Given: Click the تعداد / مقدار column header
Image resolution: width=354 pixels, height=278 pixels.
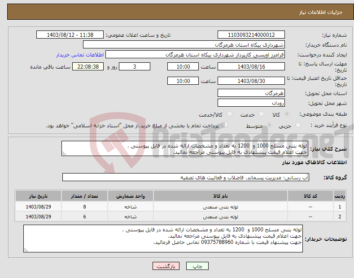Looking at the screenshot, I should [84, 196].
